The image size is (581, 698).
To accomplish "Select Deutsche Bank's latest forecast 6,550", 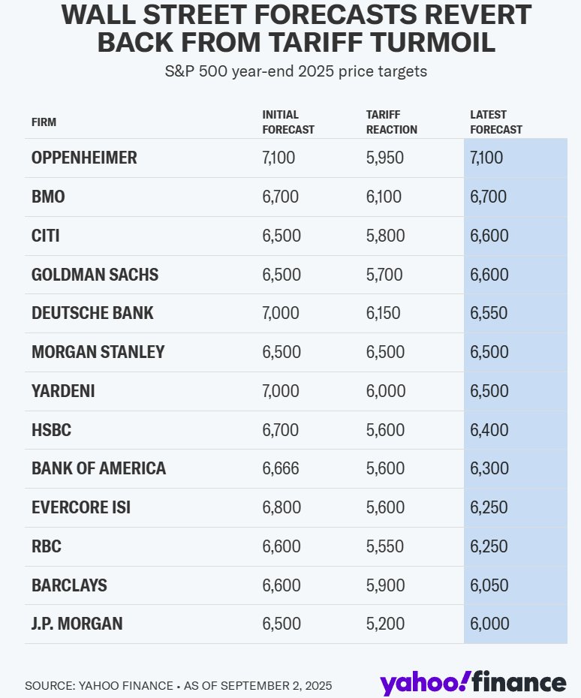I will pos(489,314).
